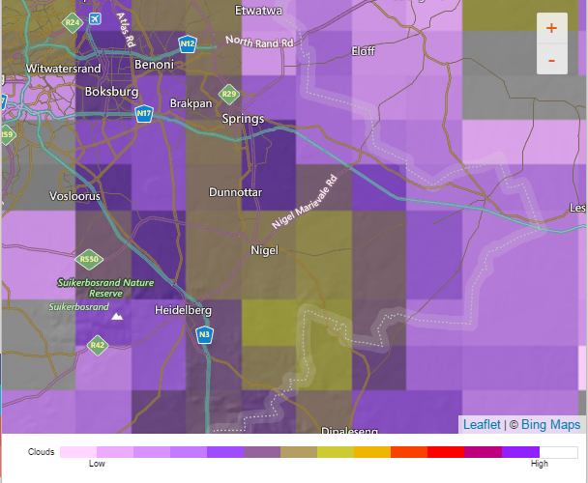
Task: Click the N17 highway shield near Boksburg
Action: pos(144,114)
